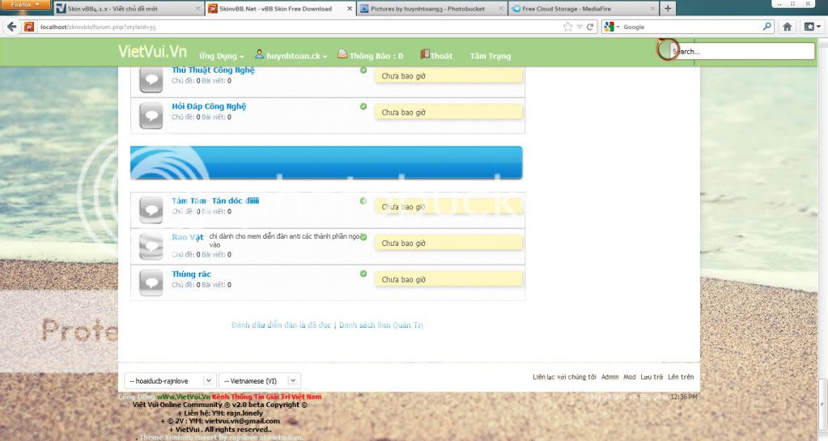This screenshot has height=441, width=828.
Task: Open Tám Tâm- Tán dóc forum
Action: point(215,201)
